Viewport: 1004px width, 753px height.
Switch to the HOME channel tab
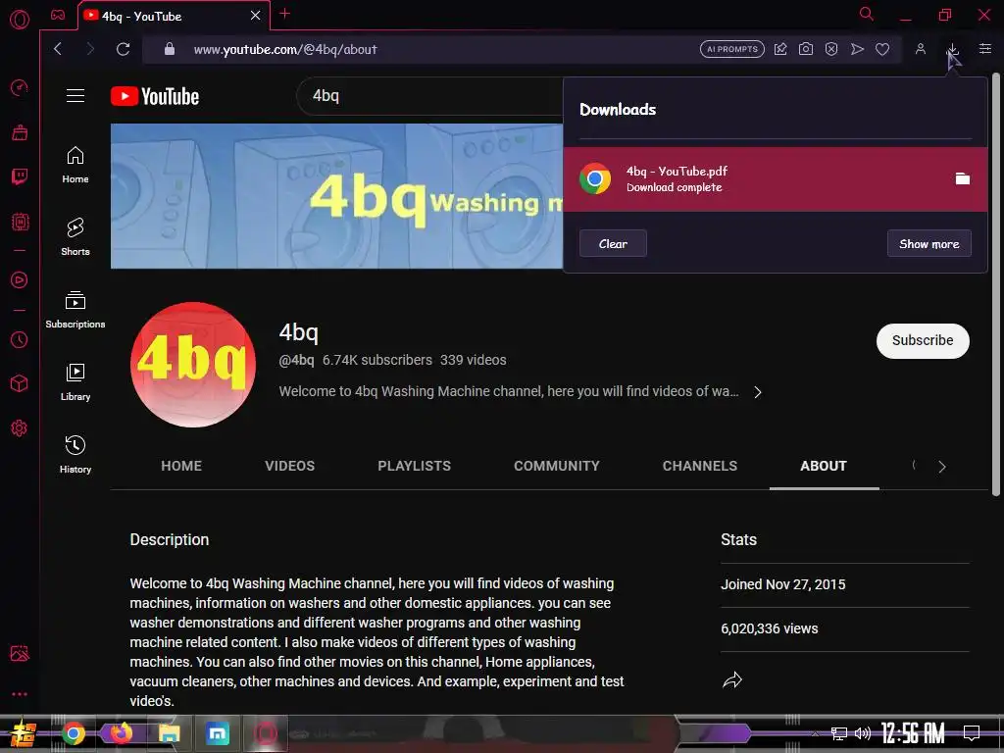coord(181,466)
